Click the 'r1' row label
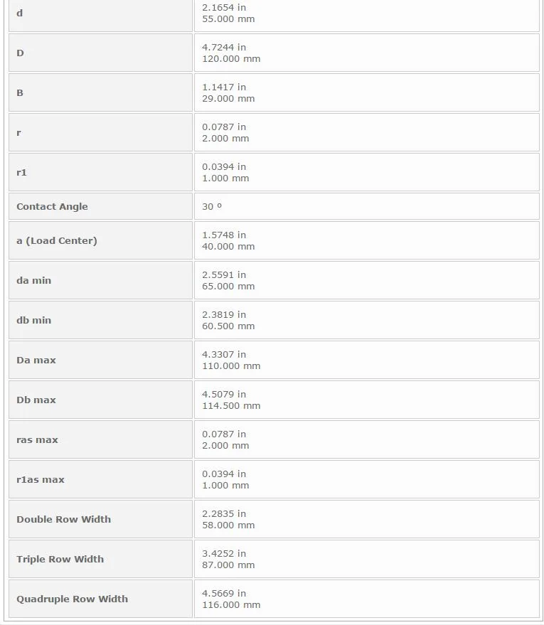 (x=21, y=173)
